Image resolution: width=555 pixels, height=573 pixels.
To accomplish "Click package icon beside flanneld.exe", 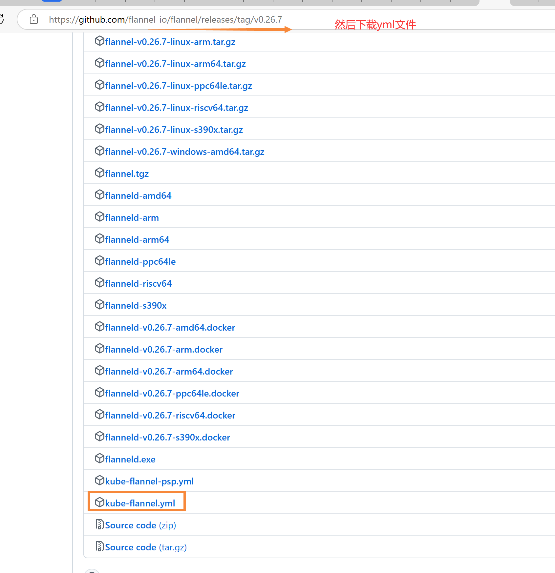I will 99,458.
